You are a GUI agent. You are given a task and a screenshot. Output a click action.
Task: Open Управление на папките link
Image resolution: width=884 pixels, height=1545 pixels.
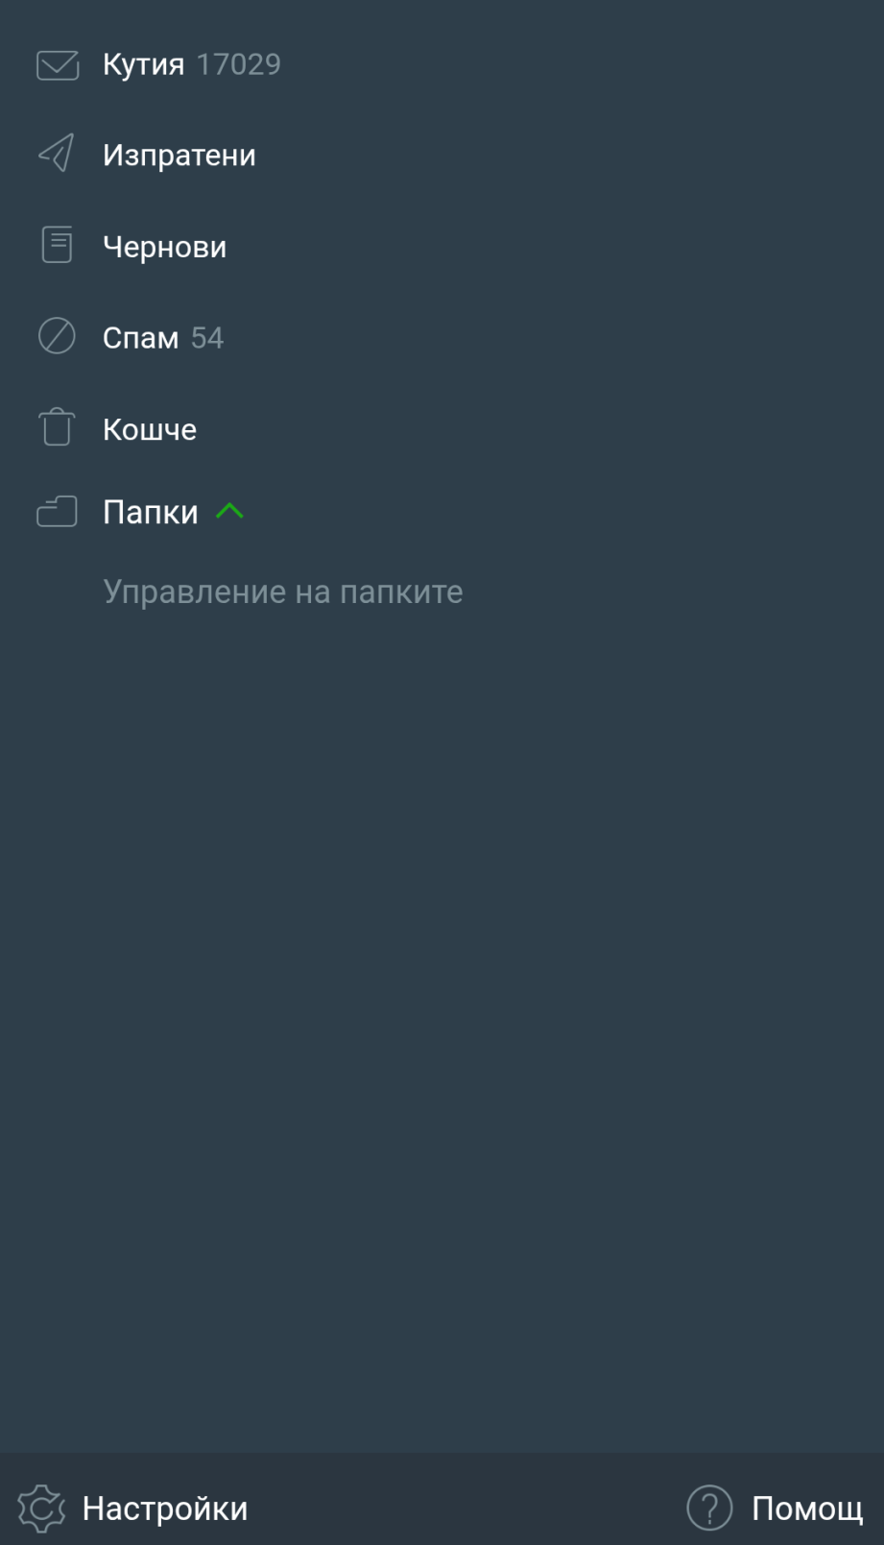pos(283,591)
